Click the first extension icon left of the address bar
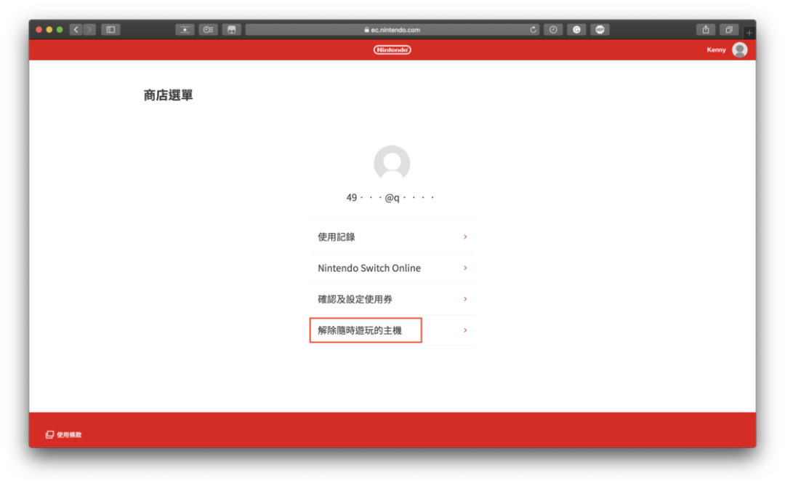 tap(185, 30)
